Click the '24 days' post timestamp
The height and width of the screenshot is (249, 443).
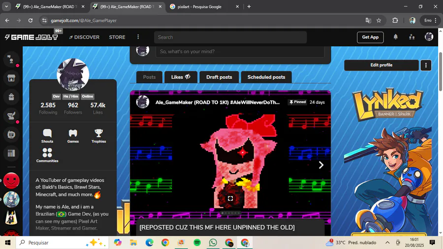tap(317, 102)
